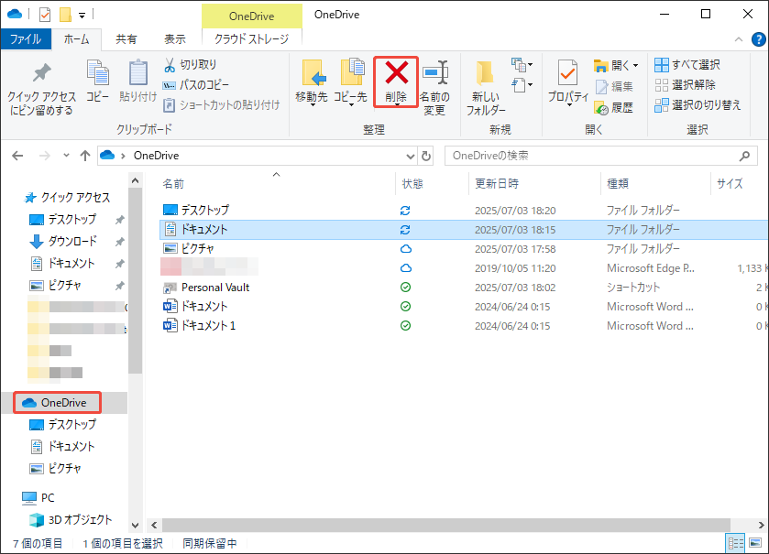
Task: Click Quick Access (クイック アクセス) in sidebar
Action: pos(68,198)
